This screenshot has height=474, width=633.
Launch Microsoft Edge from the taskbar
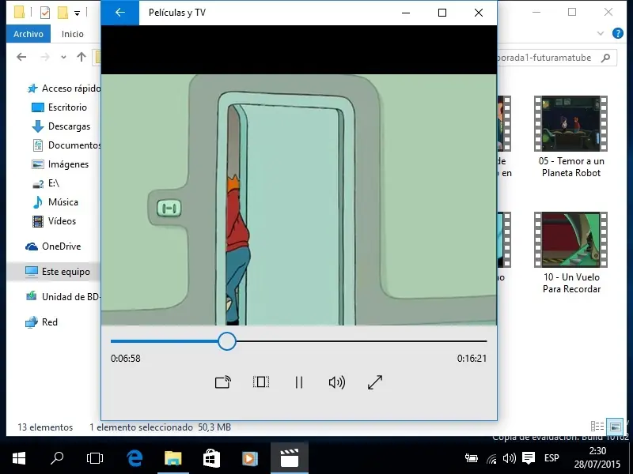coord(135,458)
